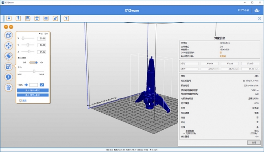Viewport: 264px width, 152px height.
Task: Click the Y-axis header cell
Action: click(x=230, y=63)
